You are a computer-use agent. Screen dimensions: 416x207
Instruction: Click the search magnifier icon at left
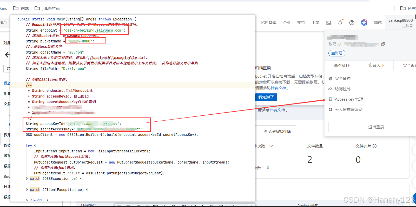click(x=8, y=69)
